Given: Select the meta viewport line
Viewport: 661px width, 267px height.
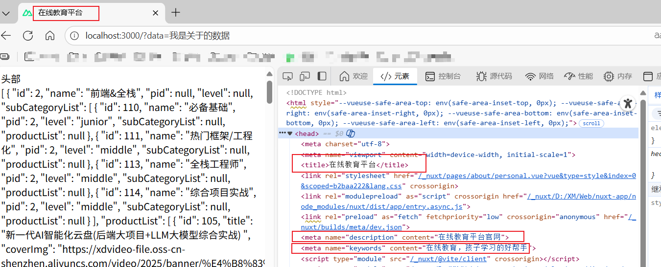Looking at the screenshot, I should (438, 155).
